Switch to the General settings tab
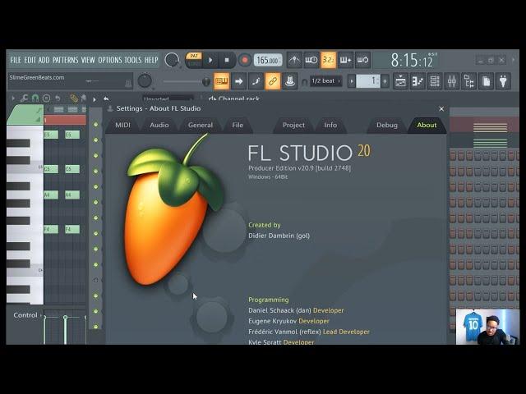This screenshot has width=526, height=394. [x=201, y=125]
